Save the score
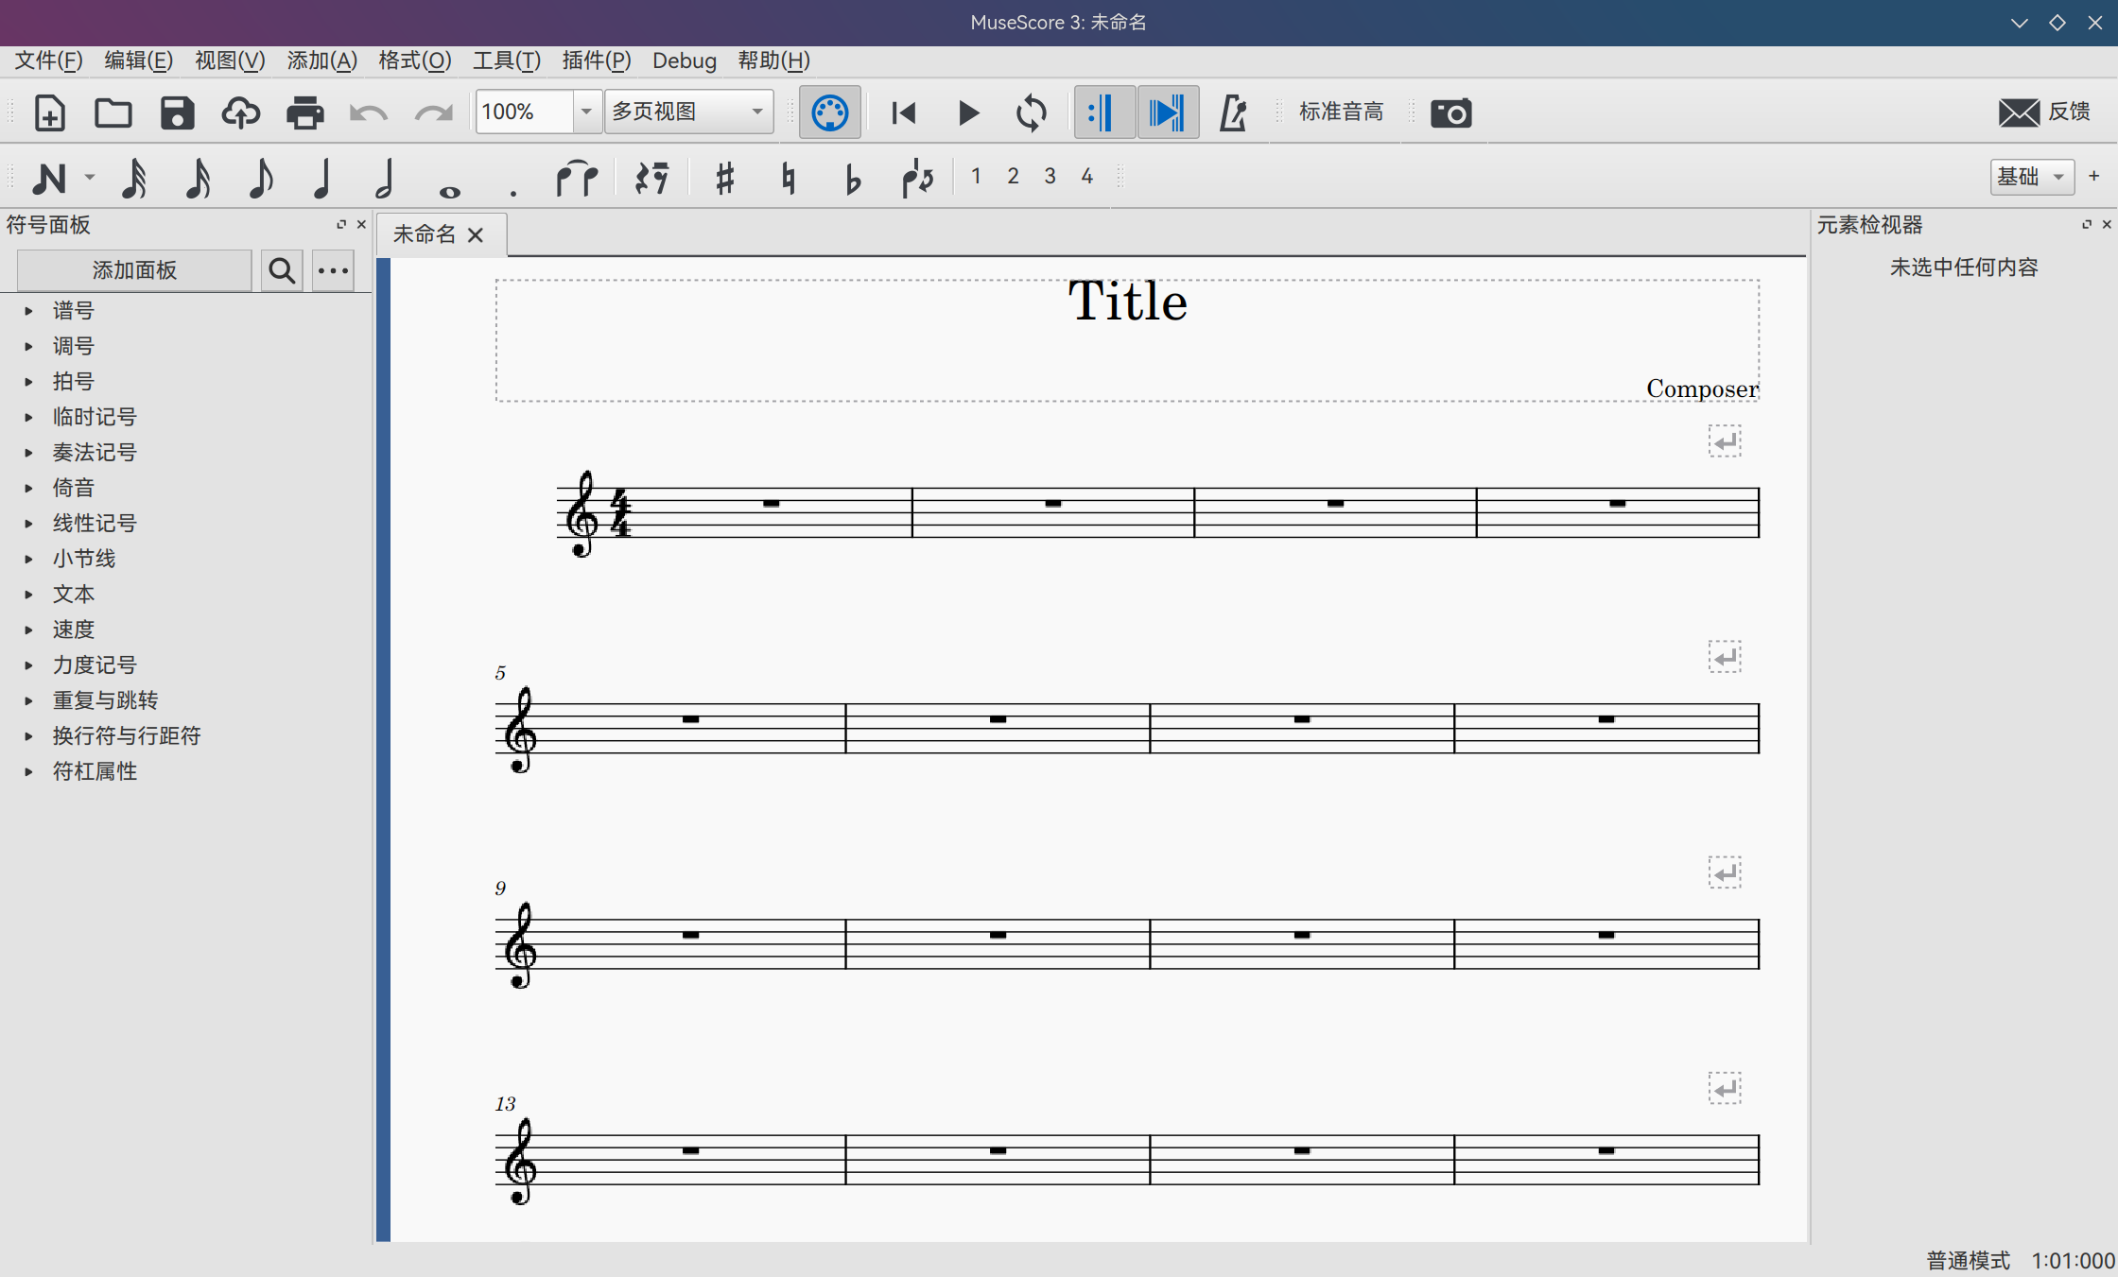Screen dimensions: 2118x1277 click(x=178, y=112)
